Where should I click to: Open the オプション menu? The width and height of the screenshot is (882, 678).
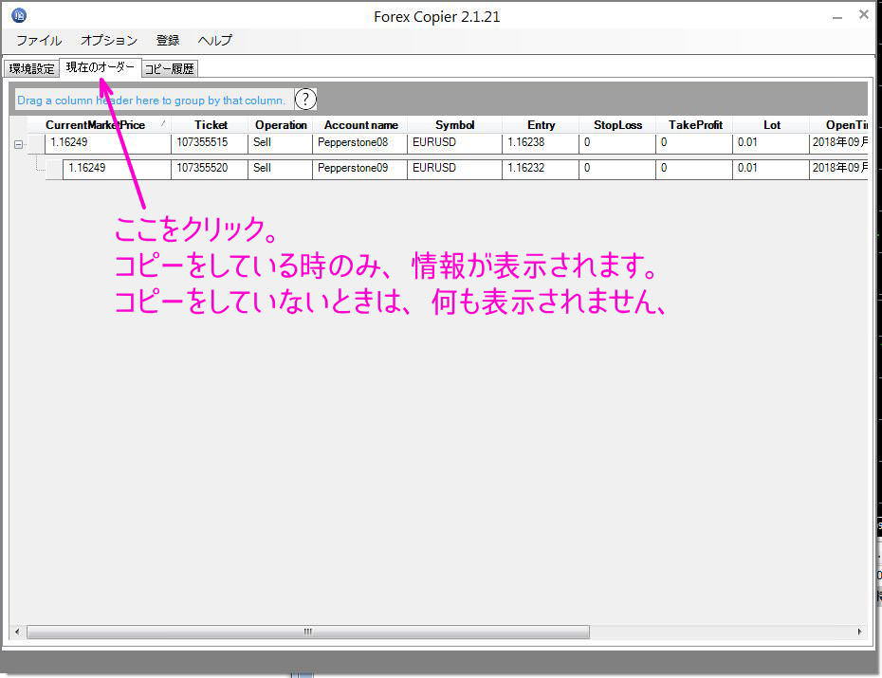[108, 41]
